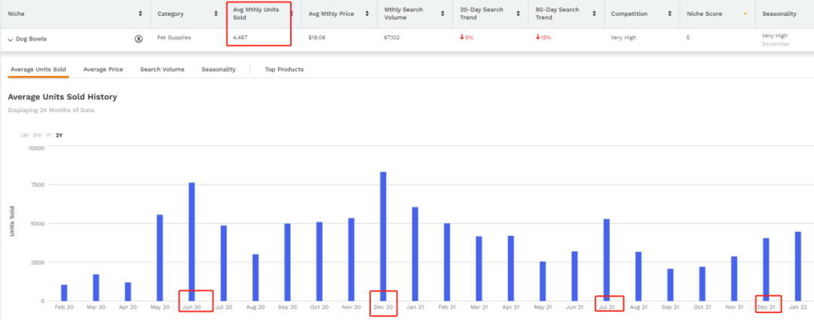Select the 2Y time range
814x320 pixels.
[x=60, y=136]
